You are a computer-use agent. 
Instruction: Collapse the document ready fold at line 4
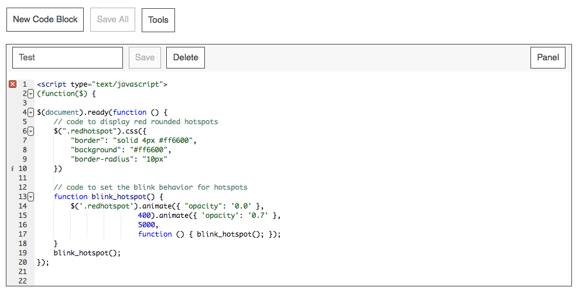pyautogui.click(x=31, y=112)
